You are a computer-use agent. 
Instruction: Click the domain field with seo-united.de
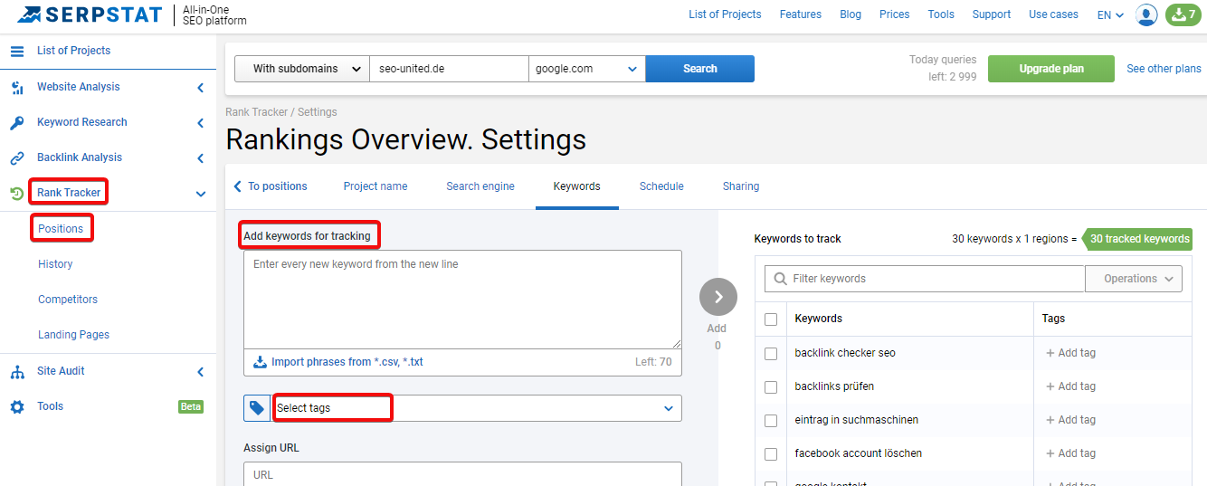[449, 69]
